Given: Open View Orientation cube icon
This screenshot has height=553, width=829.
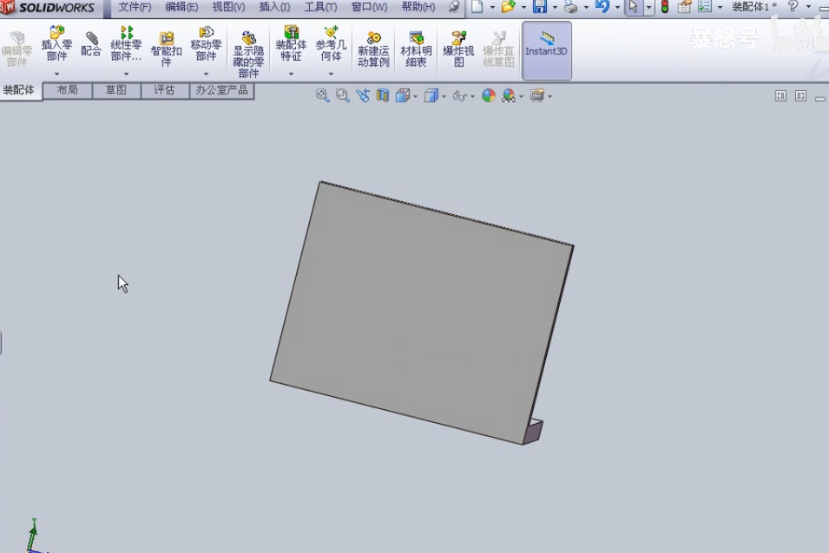Looking at the screenshot, I should 403,95.
